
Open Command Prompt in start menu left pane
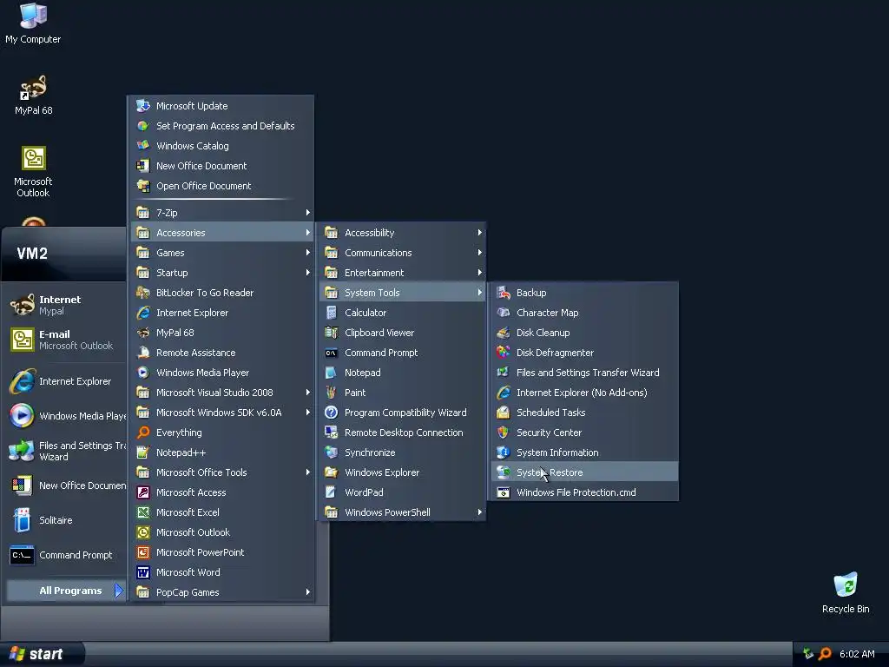point(64,555)
